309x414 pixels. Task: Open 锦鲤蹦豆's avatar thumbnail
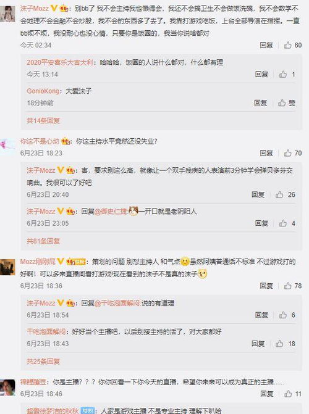click(7, 387)
